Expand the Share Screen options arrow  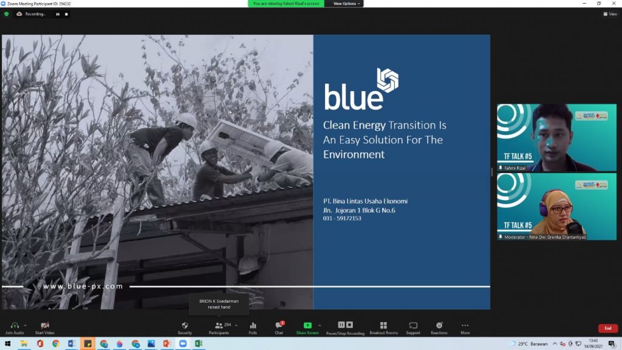tap(320, 326)
